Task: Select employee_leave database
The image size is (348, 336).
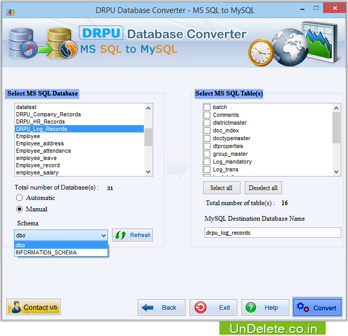Action: tap(79, 158)
